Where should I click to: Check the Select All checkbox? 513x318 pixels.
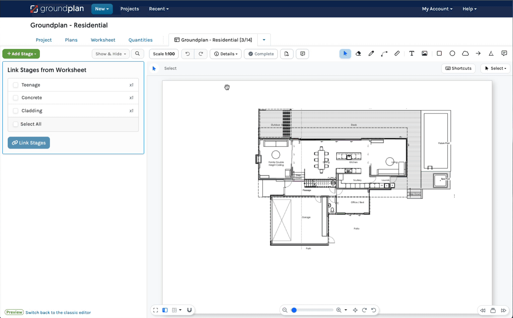[15, 124]
